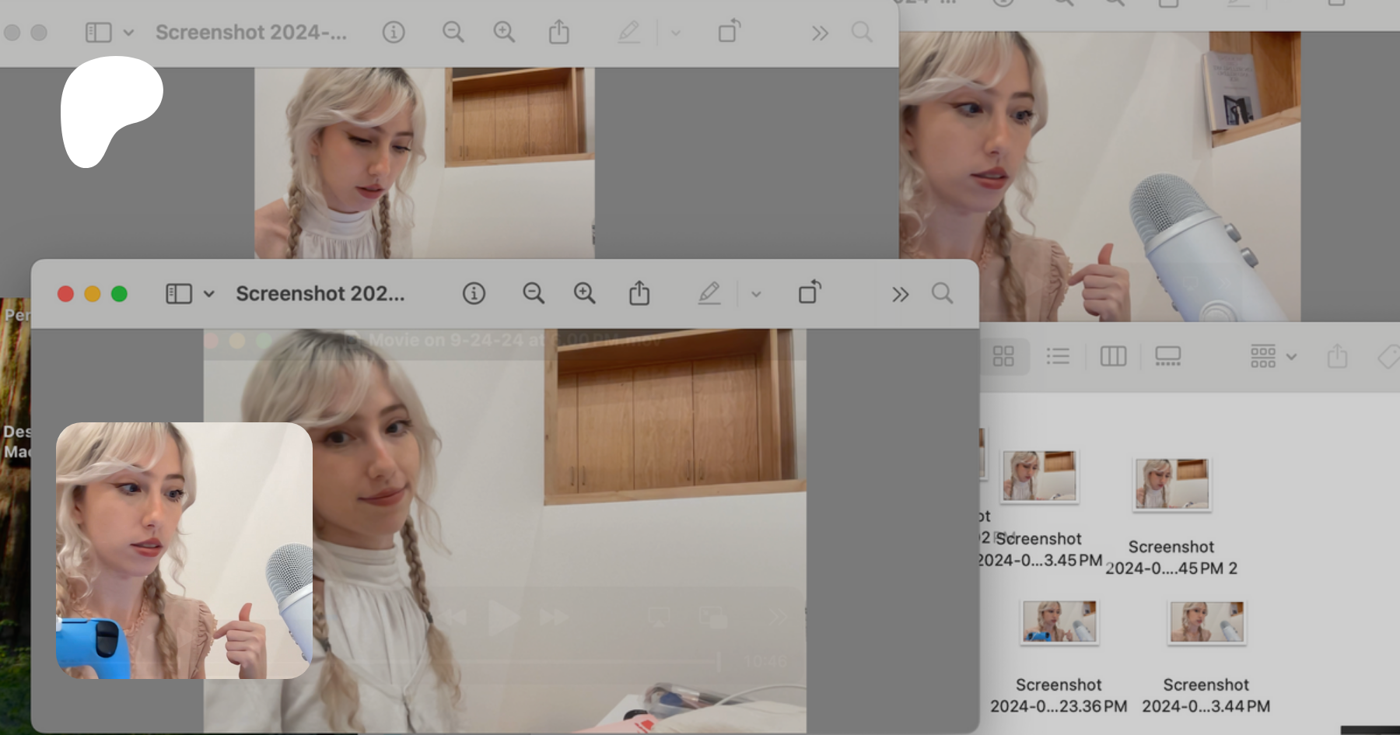
Task: Open the Finder group-by dropdown
Action: (1272, 356)
